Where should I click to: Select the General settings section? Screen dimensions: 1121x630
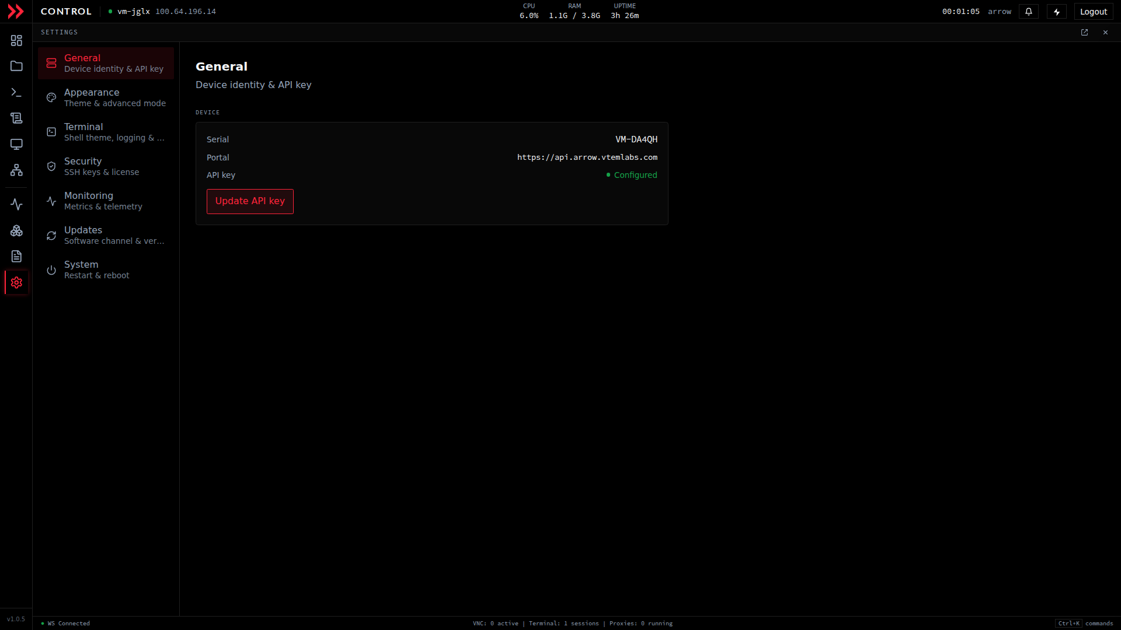(106, 63)
